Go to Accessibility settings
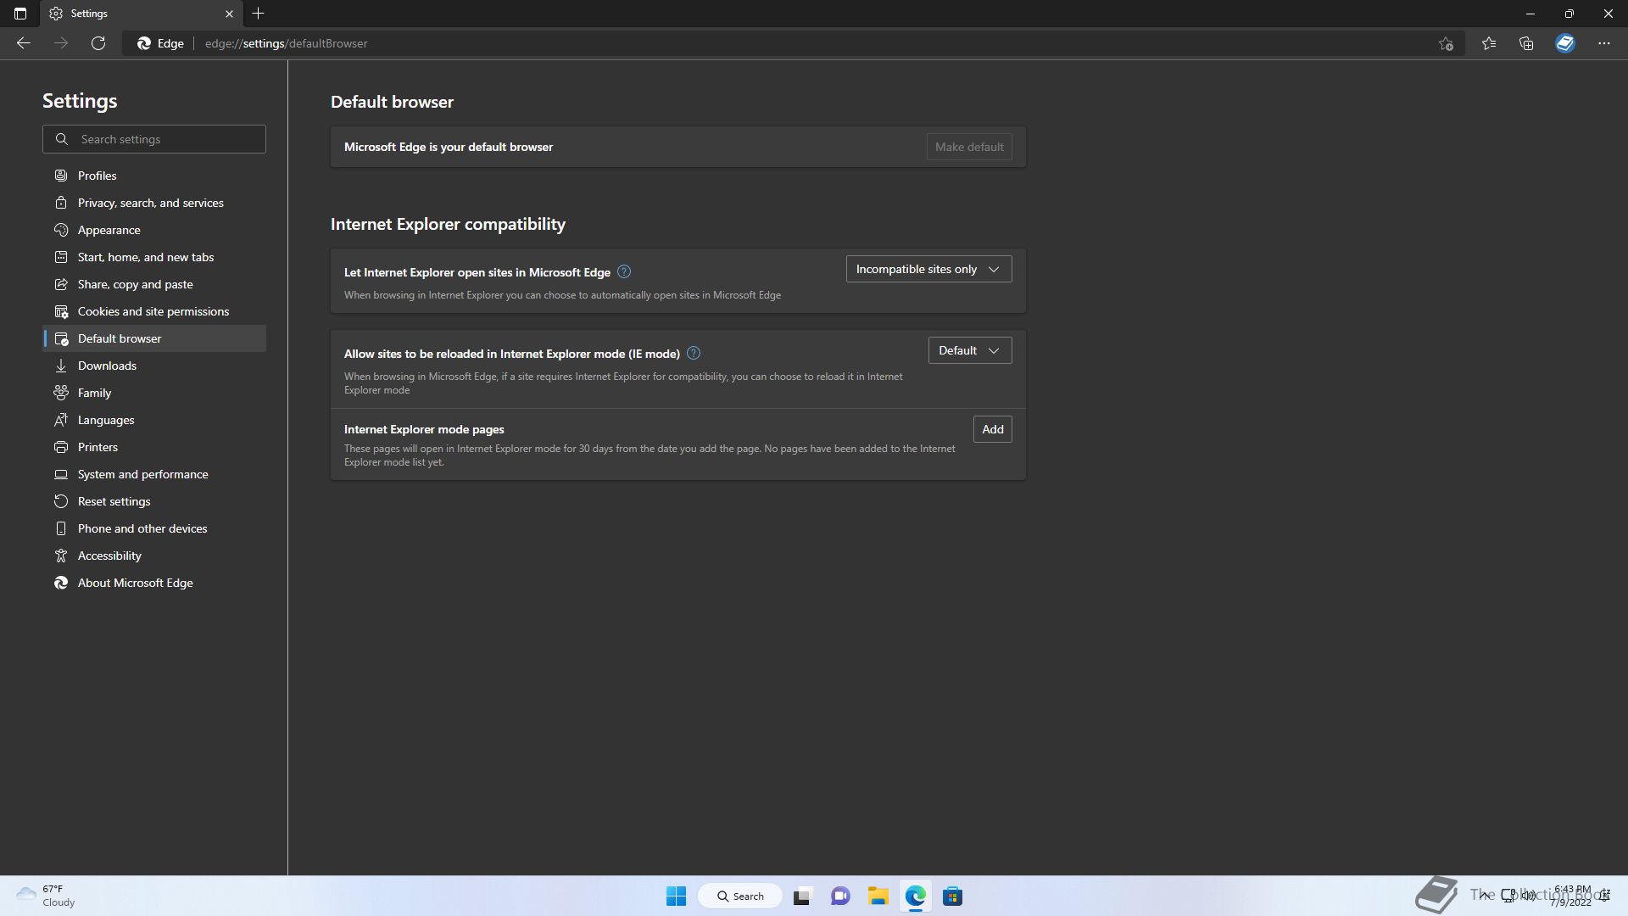 154,556
